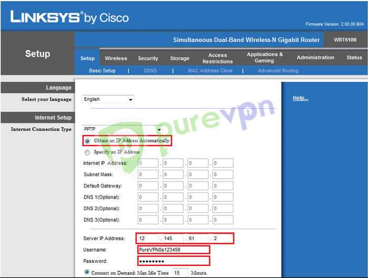Screen dimensions: 368x278
Task: Click the second DNS 1 octet field
Action: click(173, 197)
